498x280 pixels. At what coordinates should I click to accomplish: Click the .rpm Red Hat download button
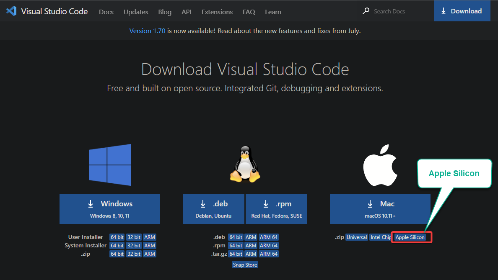pos(276,209)
